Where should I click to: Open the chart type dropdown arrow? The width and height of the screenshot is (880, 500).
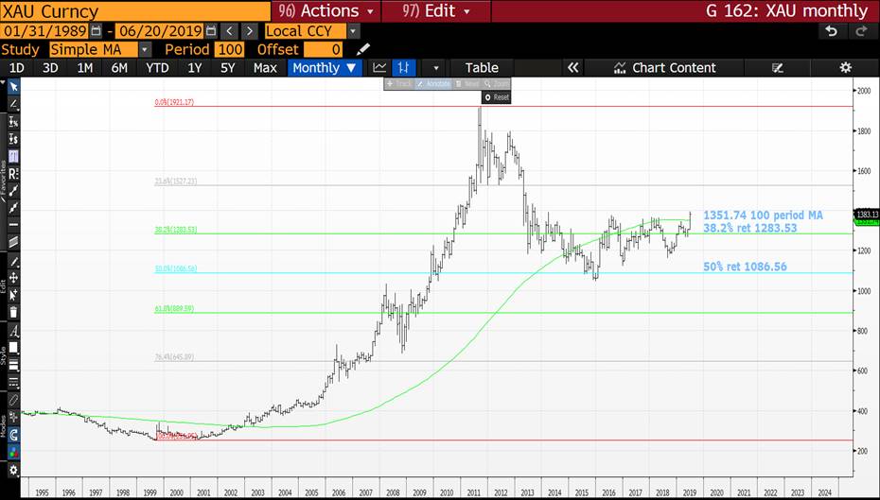click(435, 68)
